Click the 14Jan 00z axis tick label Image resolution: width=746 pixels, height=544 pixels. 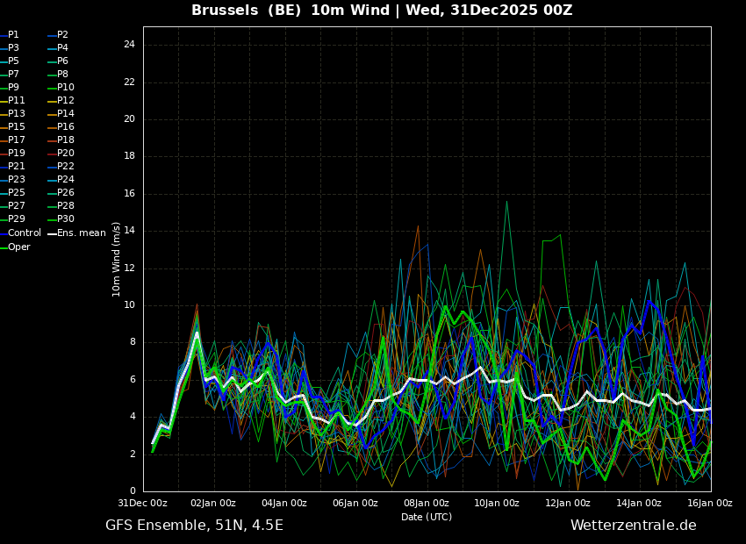(x=639, y=503)
